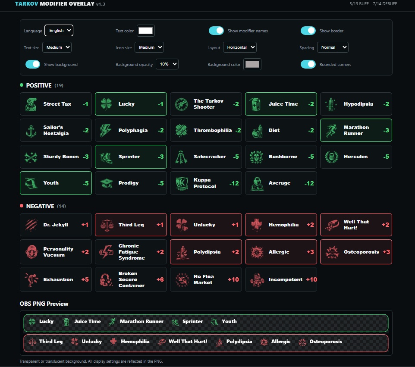The image size is (415, 367).
Task: Click the POSITIVE section heading
Action: tap(39, 85)
